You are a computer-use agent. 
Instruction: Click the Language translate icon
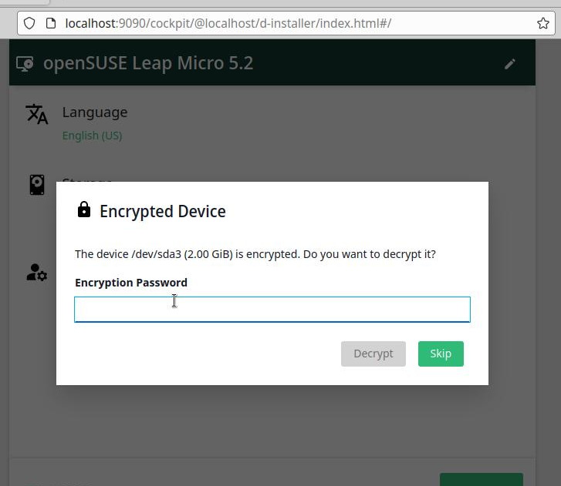36,114
